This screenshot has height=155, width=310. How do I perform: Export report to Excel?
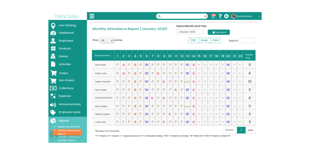coord(204,40)
